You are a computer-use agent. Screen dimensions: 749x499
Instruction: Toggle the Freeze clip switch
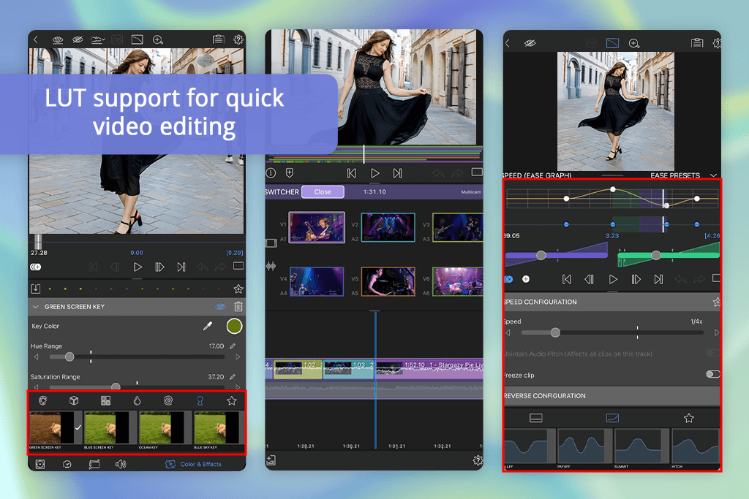(x=713, y=375)
